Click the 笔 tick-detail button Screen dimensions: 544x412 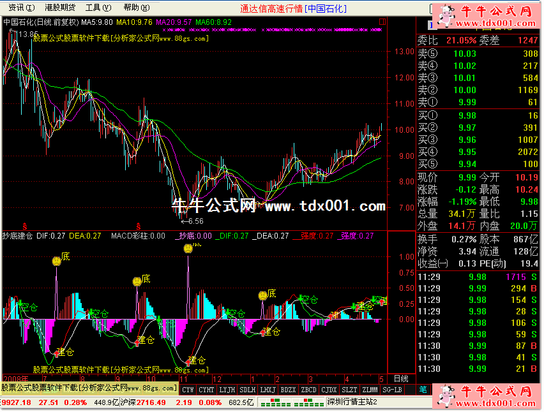[423, 390]
